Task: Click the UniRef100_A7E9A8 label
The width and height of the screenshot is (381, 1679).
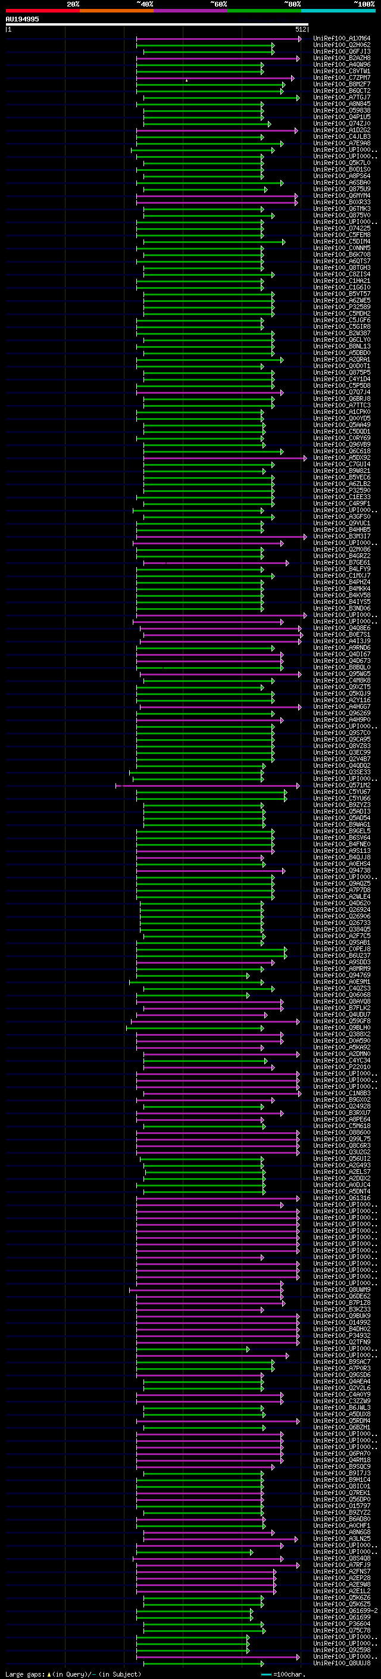Action: [x=342, y=144]
